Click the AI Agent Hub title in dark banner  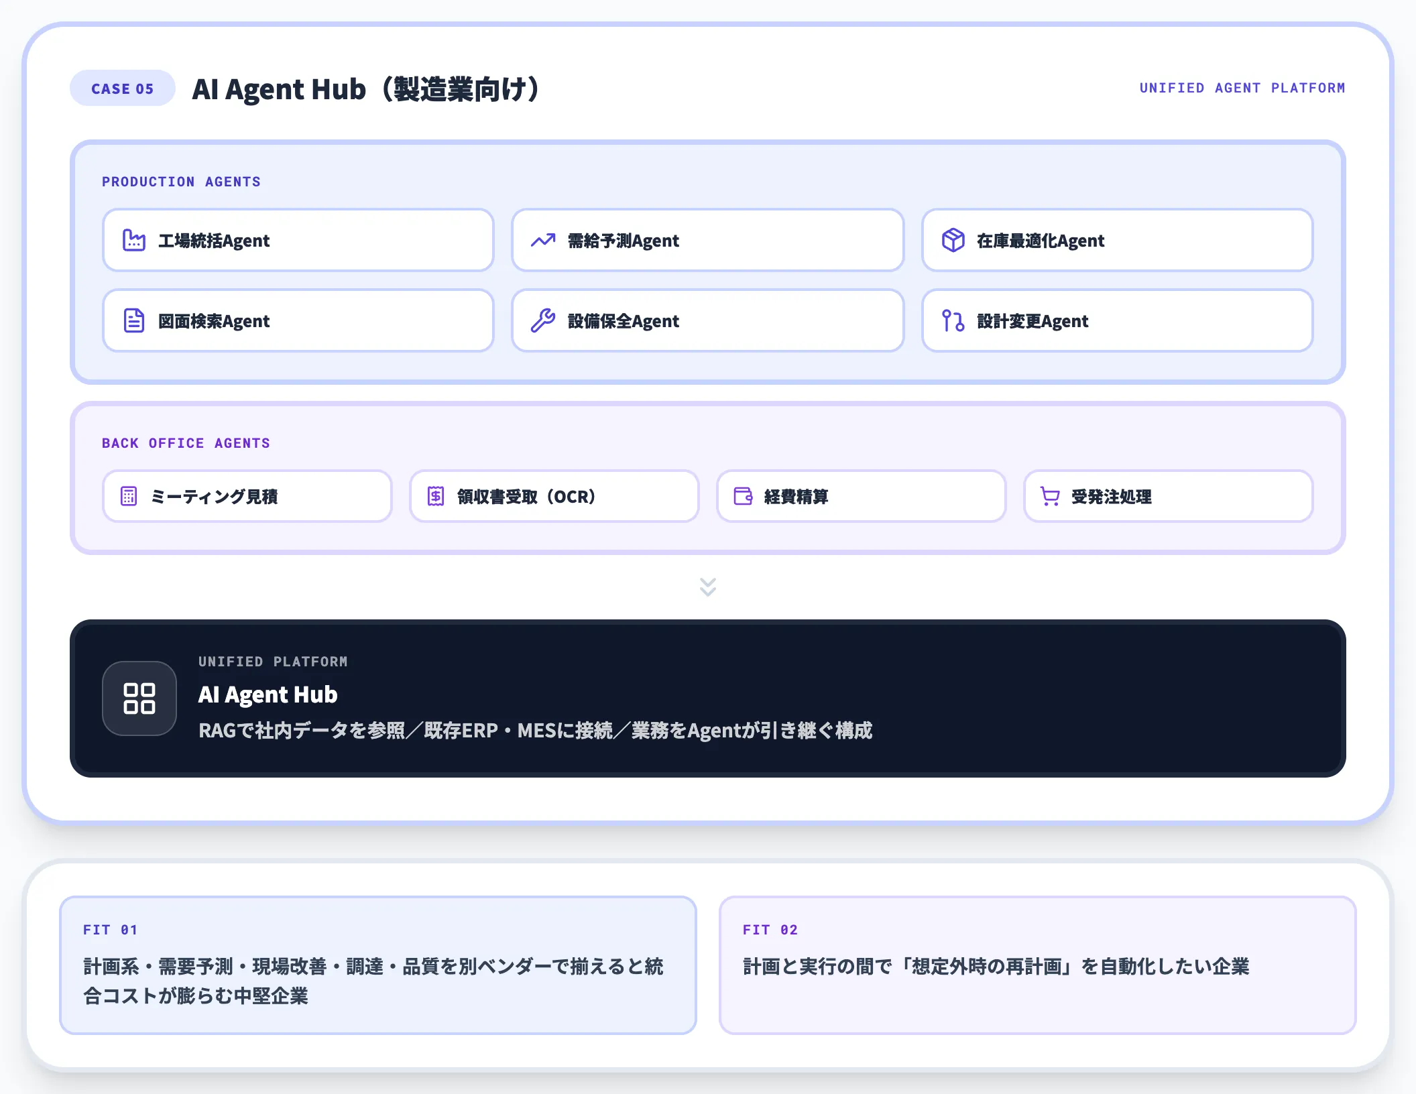(x=268, y=694)
